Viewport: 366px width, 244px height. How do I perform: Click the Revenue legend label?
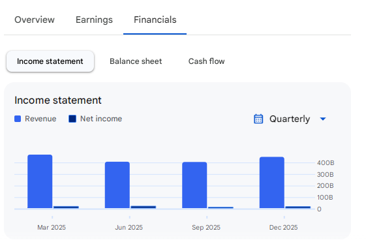point(40,119)
